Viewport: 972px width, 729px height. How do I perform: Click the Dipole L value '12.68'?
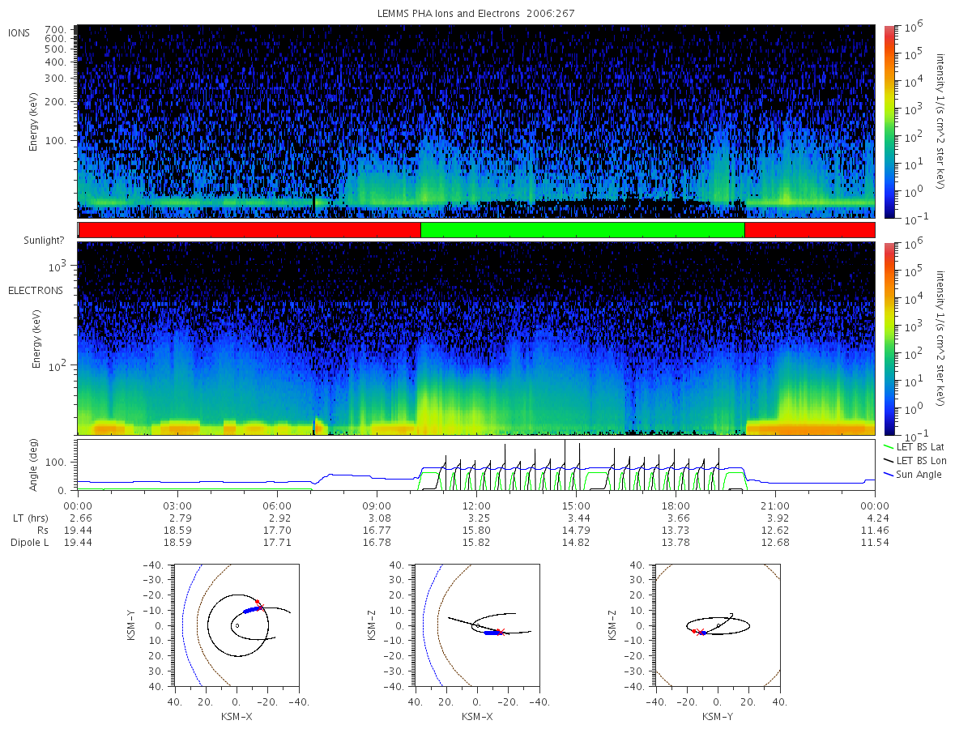775,543
